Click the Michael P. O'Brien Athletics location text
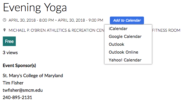Image resolution: width=191 pixels, height=110 pixels. click(56, 30)
